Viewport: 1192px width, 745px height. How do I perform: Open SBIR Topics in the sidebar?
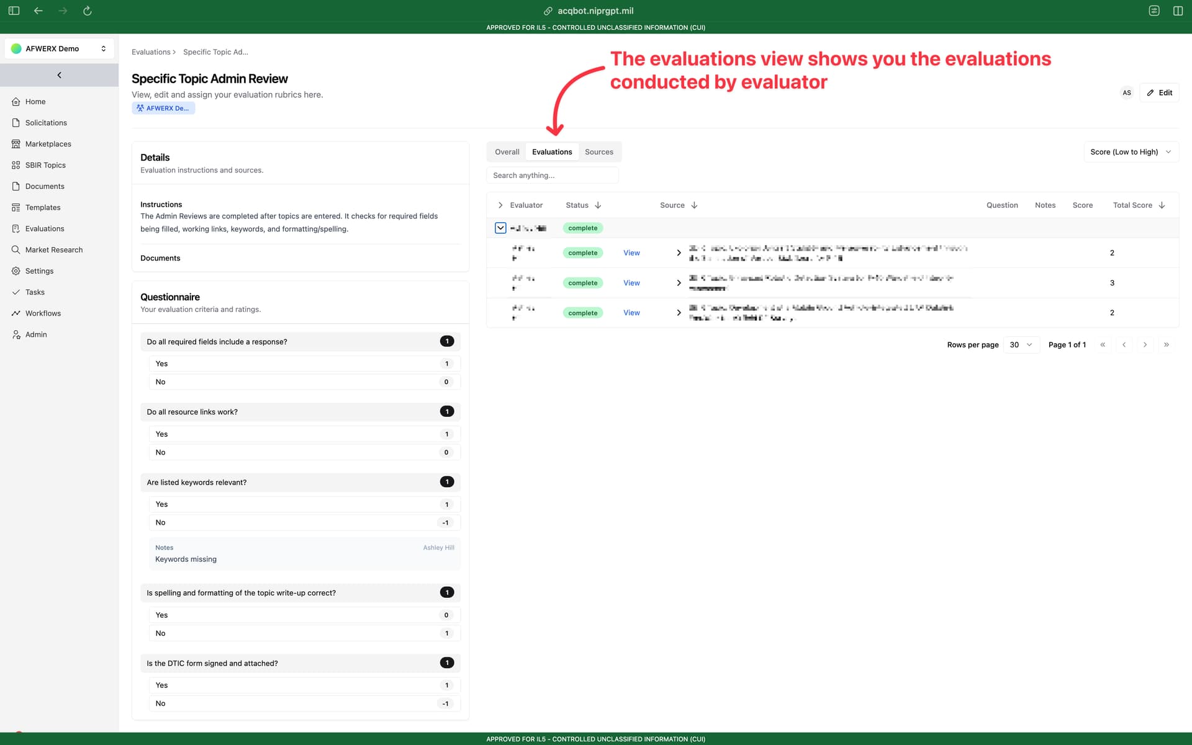click(45, 165)
